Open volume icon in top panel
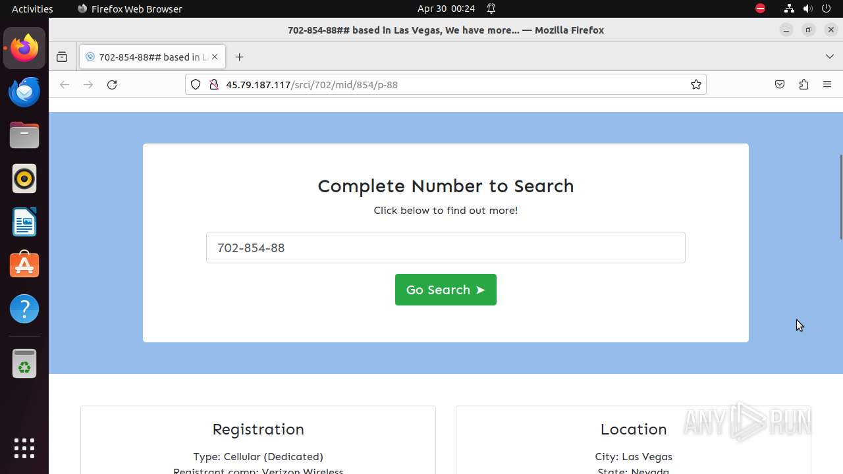 tap(808, 9)
